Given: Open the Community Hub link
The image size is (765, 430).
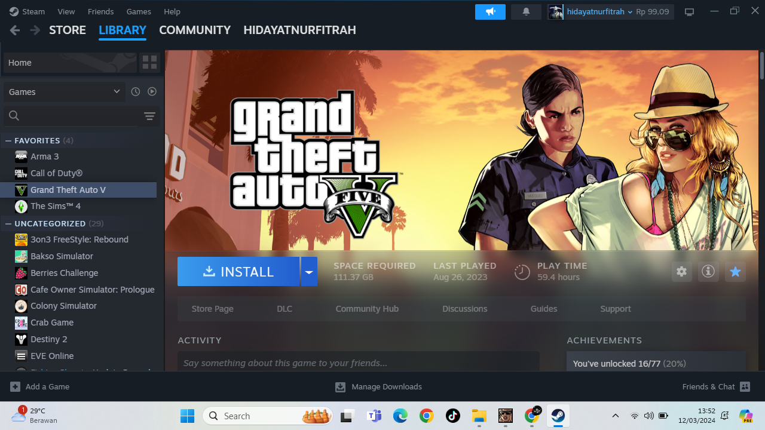Looking at the screenshot, I should click(367, 309).
